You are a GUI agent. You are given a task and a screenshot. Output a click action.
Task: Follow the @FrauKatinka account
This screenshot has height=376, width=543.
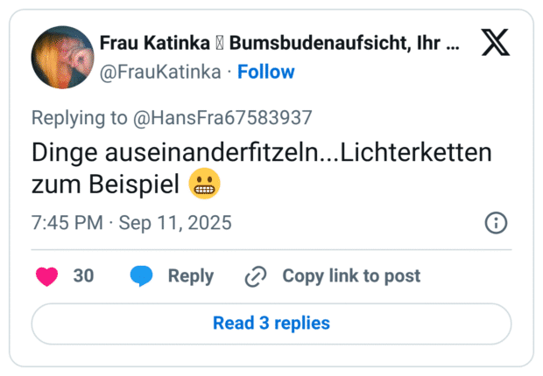[266, 72]
